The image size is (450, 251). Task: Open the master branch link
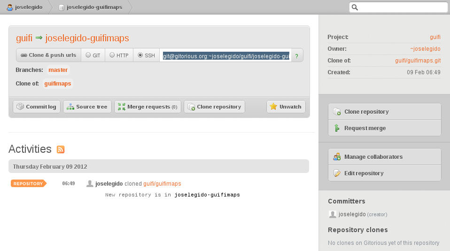pos(58,70)
